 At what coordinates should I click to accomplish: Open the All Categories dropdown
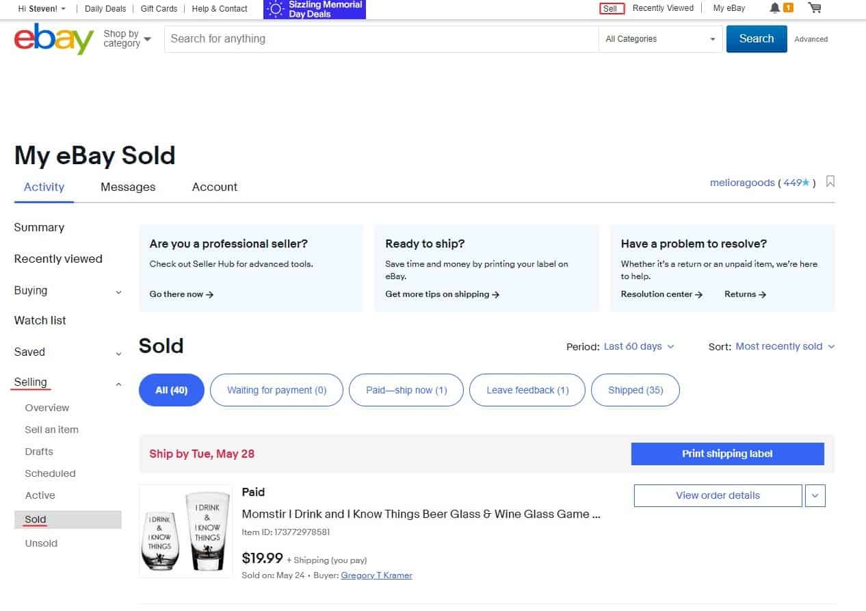pyautogui.click(x=660, y=39)
